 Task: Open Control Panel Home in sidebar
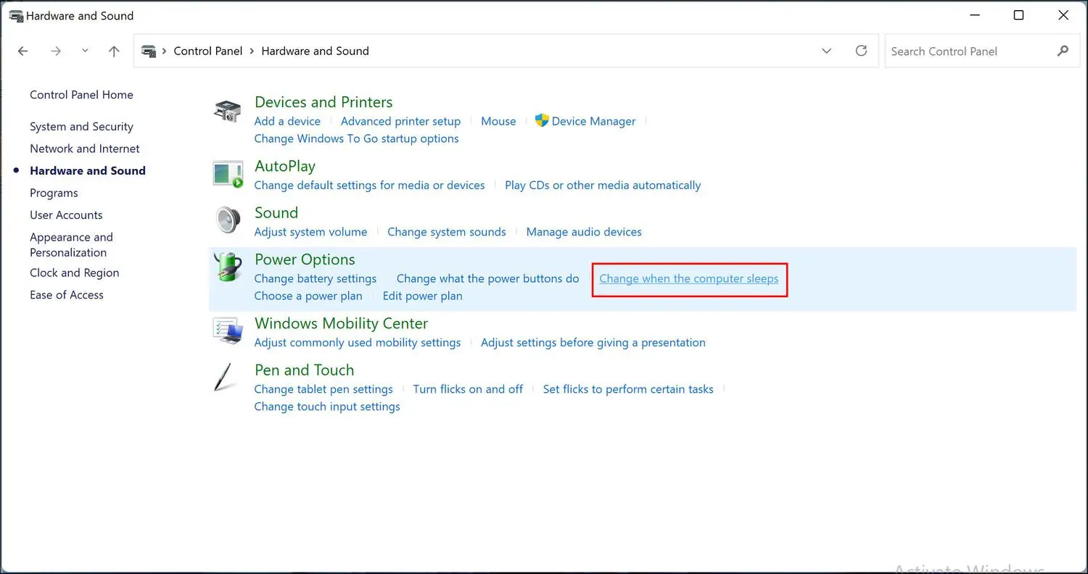tap(81, 95)
